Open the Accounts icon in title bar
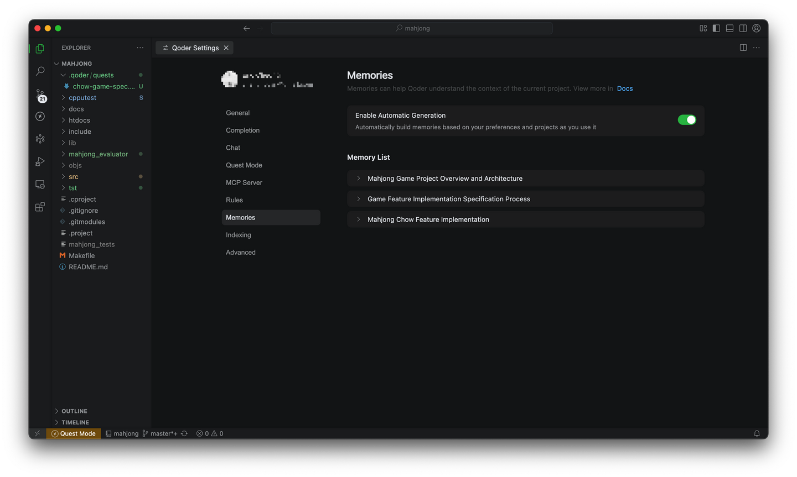The width and height of the screenshot is (797, 477). (756, 28)
